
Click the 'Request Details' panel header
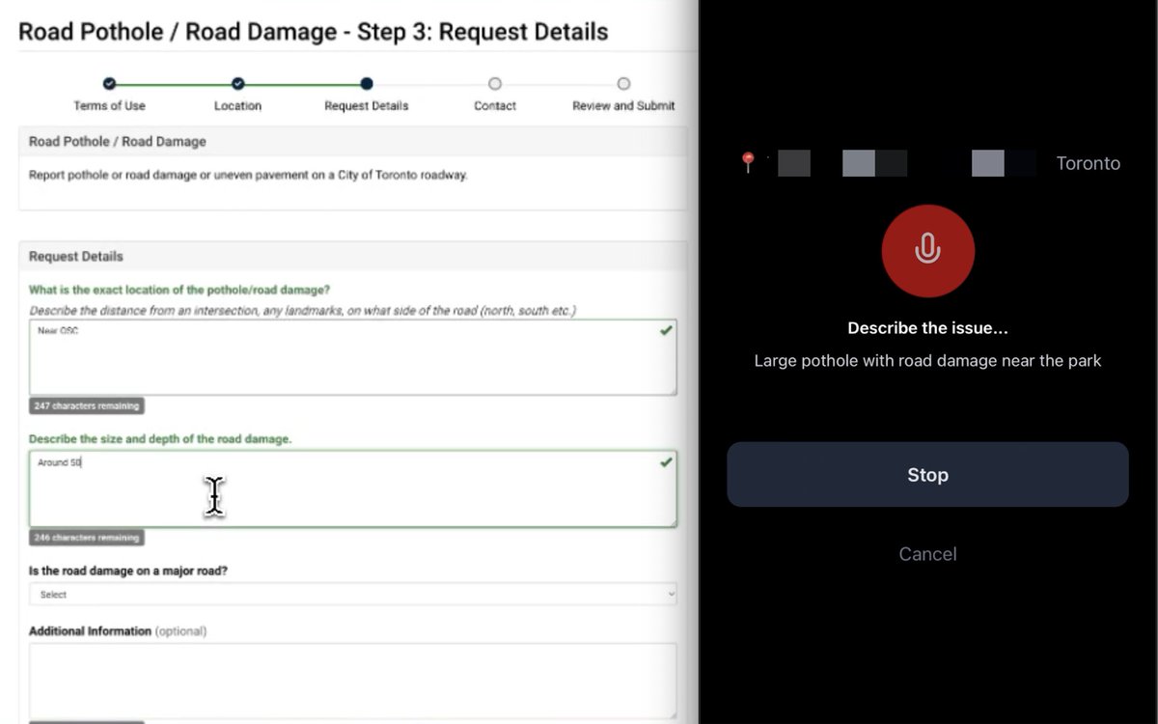click(353, 256)
